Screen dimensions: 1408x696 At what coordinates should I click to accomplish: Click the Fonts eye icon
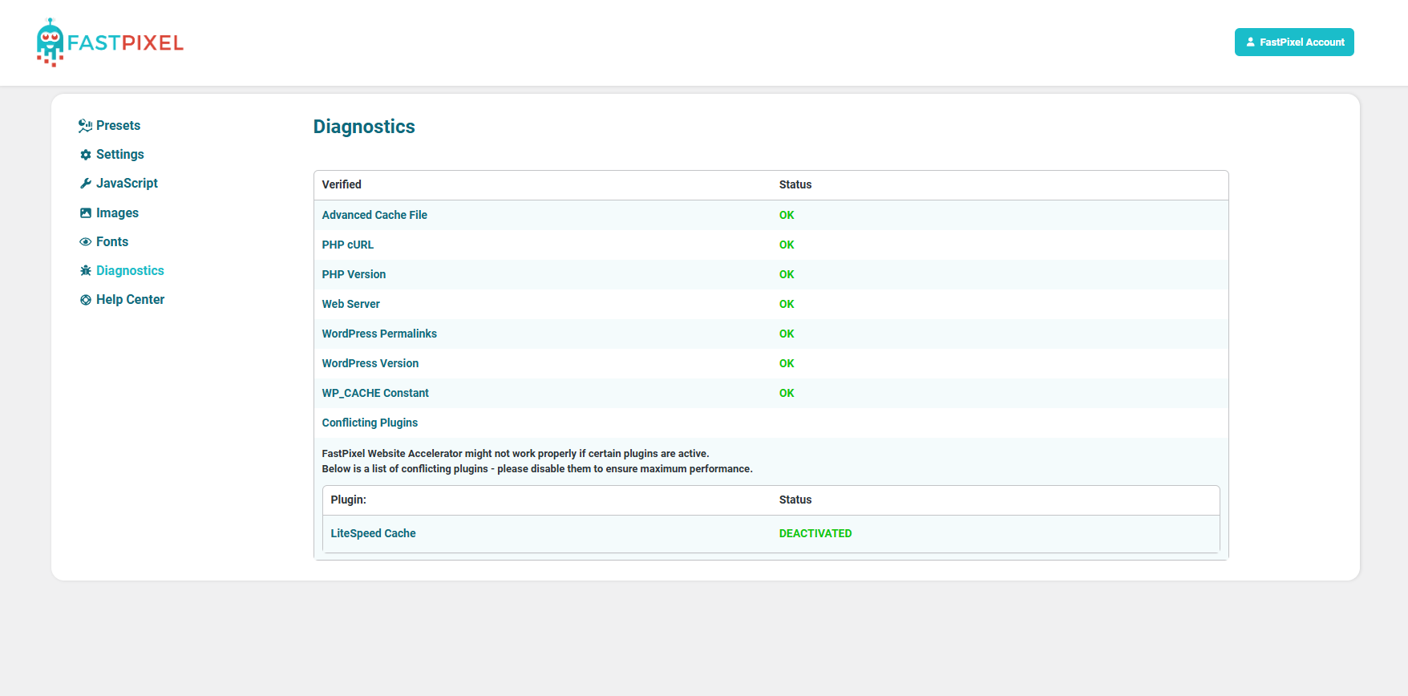click(x=86, y=242)
